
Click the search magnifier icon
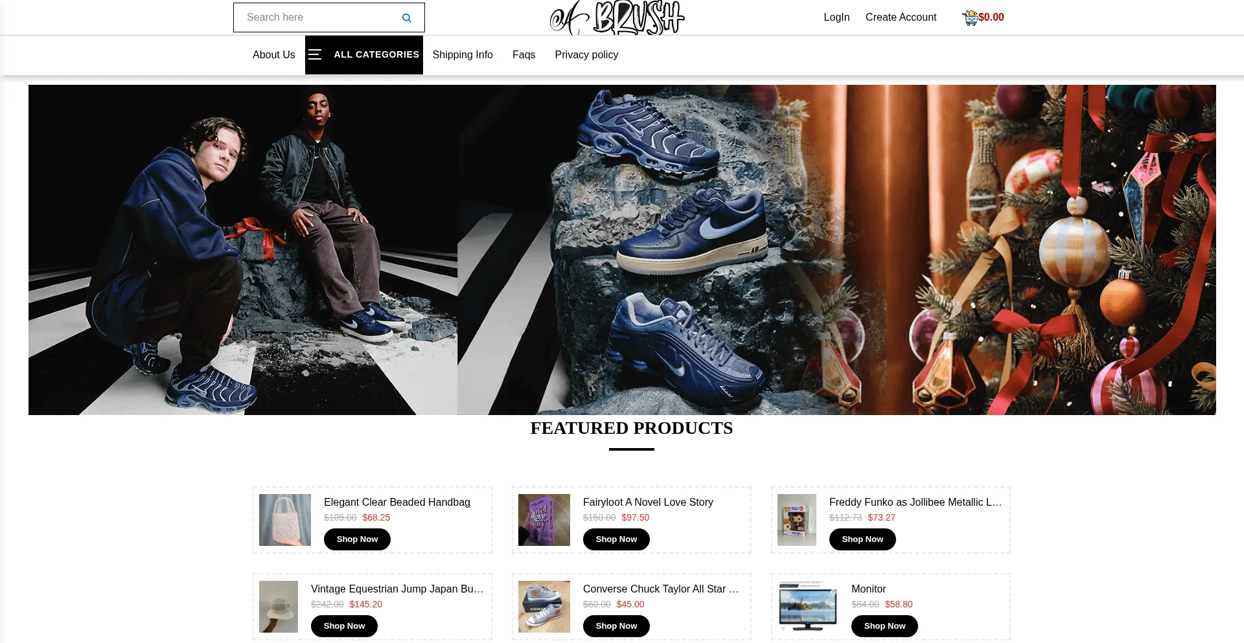(406, 18)
